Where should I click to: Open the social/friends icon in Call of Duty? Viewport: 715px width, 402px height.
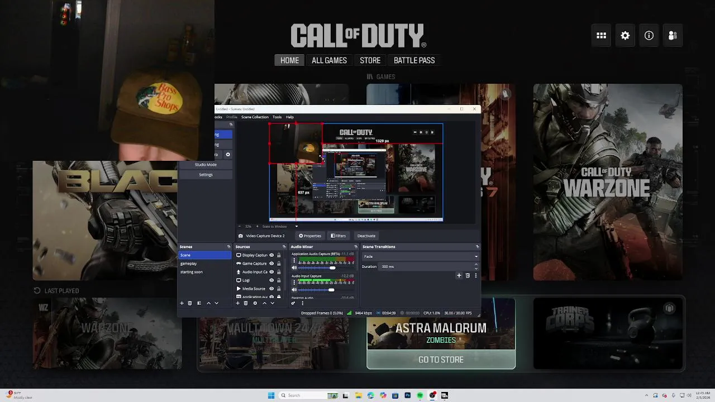tap(673, 36)
